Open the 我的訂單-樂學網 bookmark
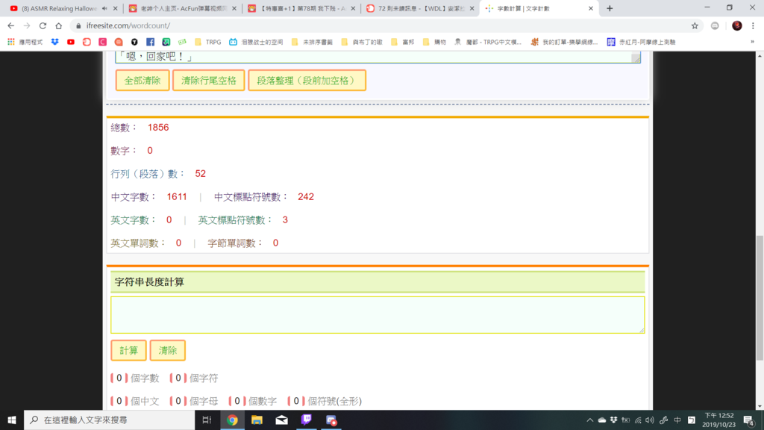 [564, 42]
